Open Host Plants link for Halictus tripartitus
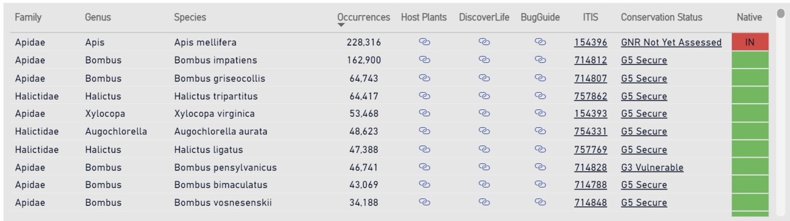 click(x=424, y=96)
